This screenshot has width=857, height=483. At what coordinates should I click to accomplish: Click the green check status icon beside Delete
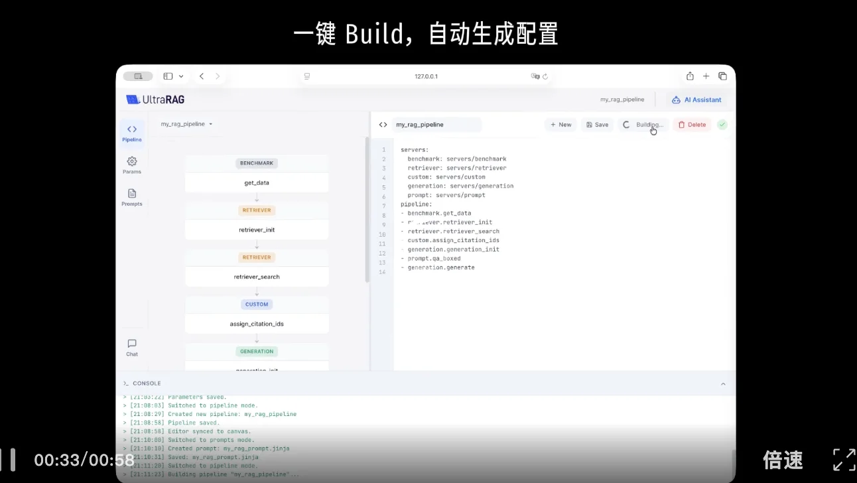722,124
